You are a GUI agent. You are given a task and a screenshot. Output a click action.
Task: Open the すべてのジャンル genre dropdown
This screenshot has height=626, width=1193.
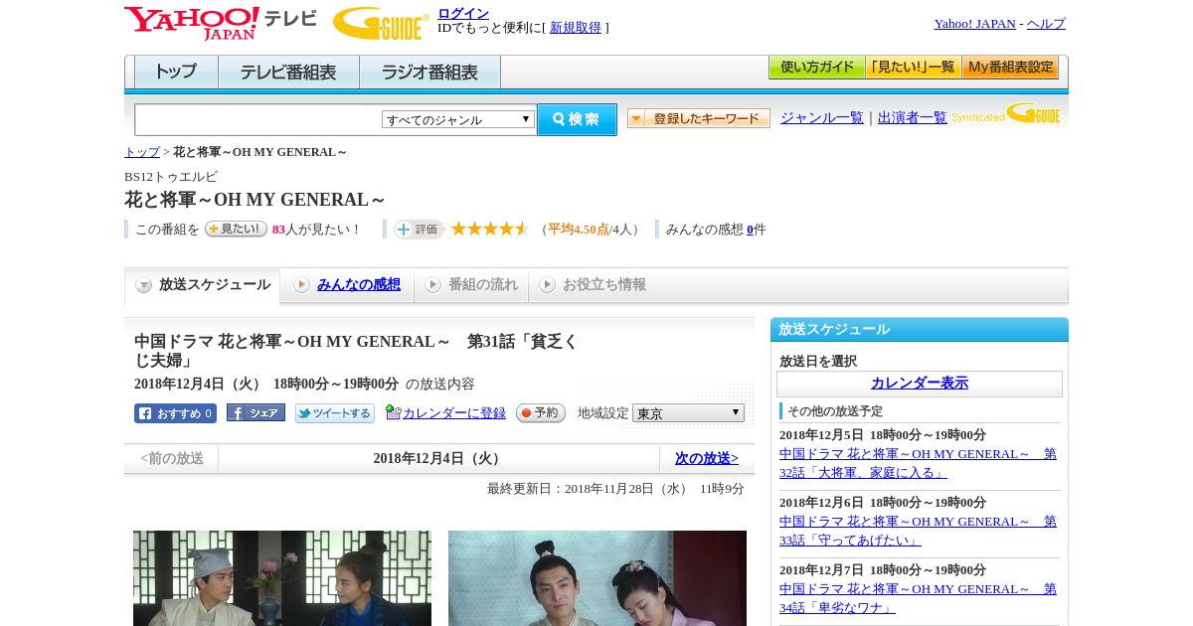click(x=458, y=119)
